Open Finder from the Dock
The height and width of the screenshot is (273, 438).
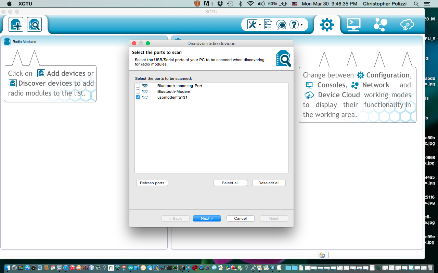8,268
